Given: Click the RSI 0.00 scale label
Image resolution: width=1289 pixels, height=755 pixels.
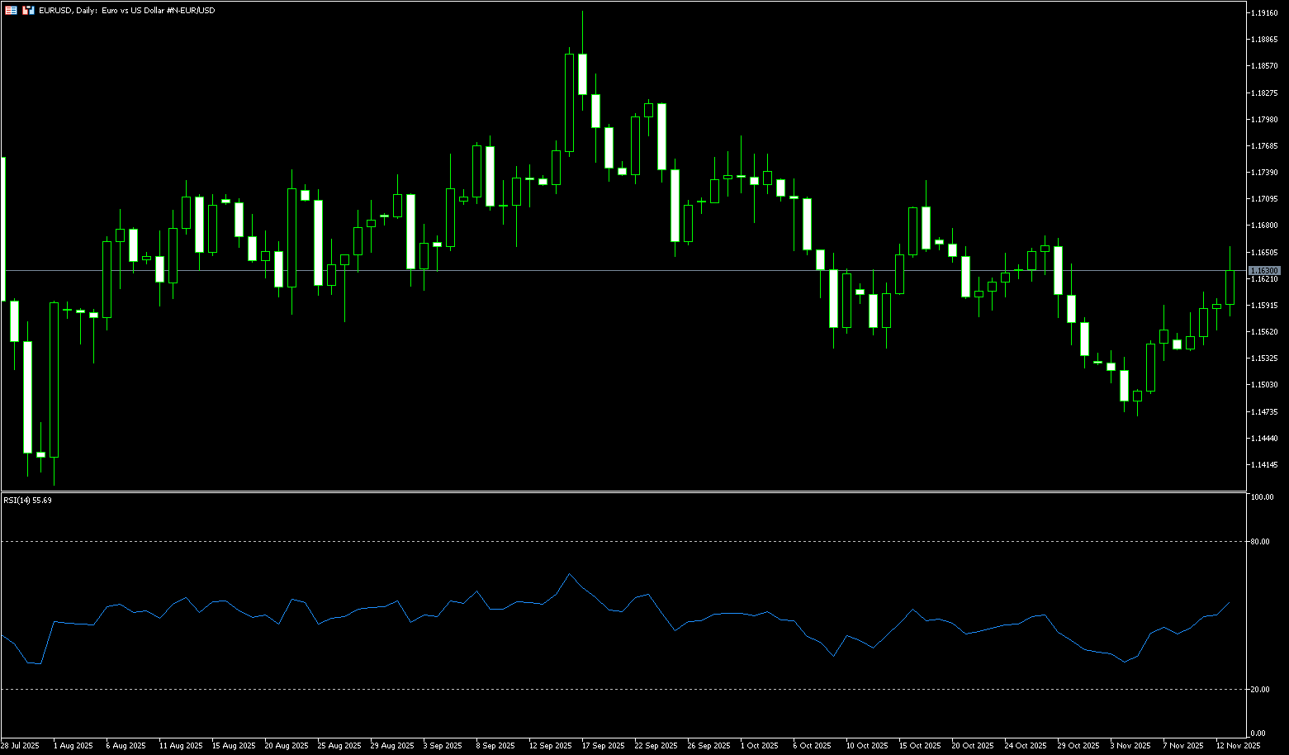Looking at the screenshot, I should point(1258,733).
